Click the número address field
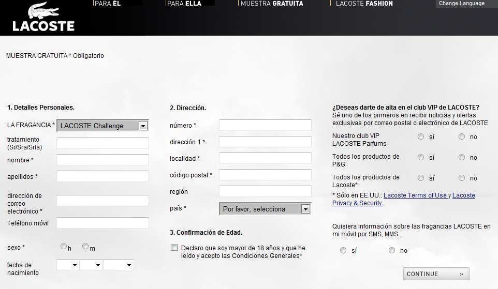 [265, 125]
